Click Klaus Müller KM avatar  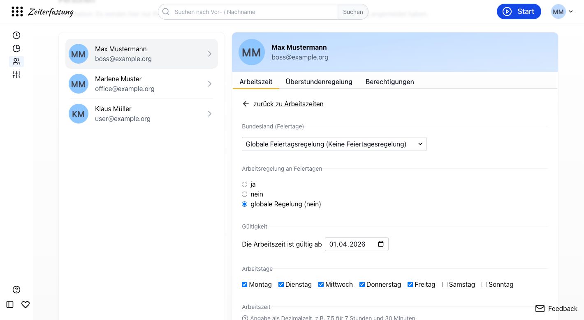click(79, 114)
